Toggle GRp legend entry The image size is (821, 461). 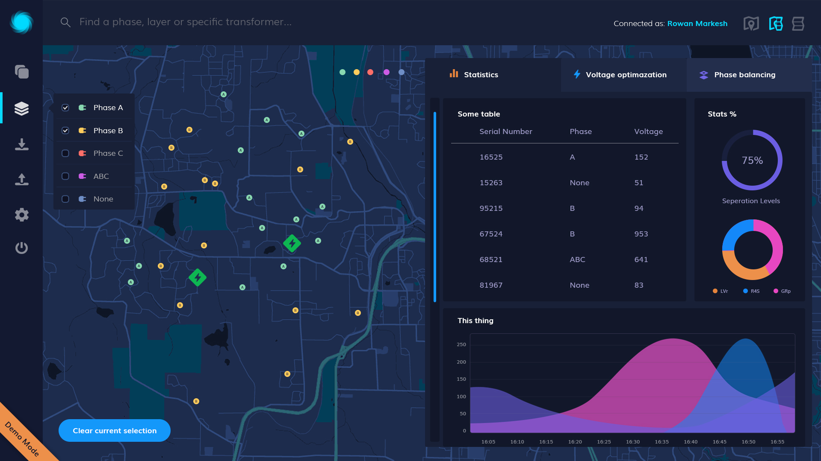[x=782, y=291]
